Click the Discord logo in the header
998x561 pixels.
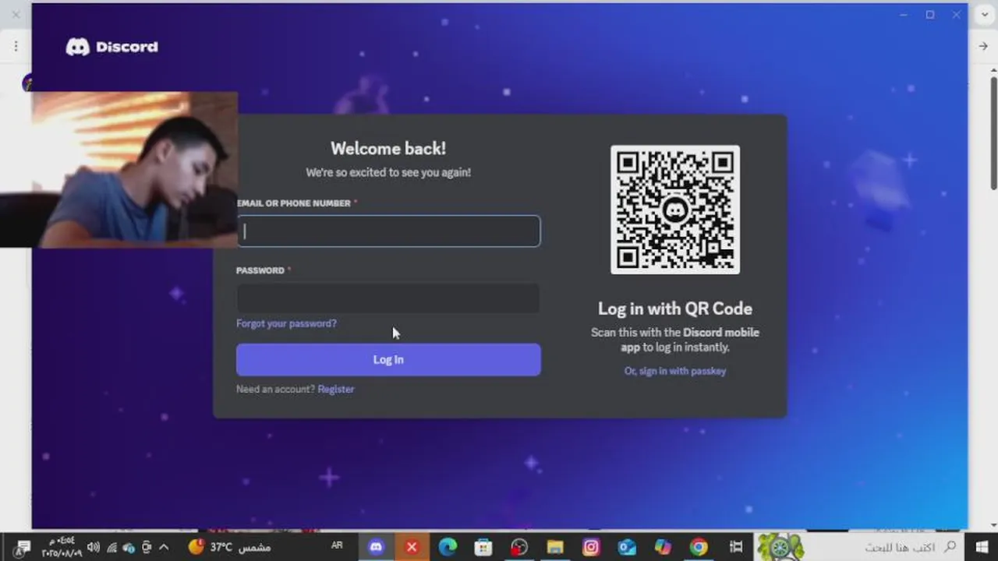point(111,47)
